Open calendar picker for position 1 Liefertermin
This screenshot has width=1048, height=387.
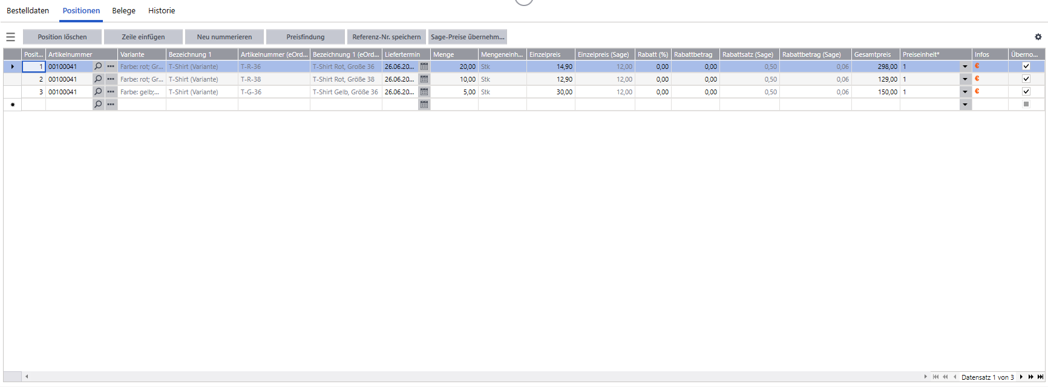424,67
